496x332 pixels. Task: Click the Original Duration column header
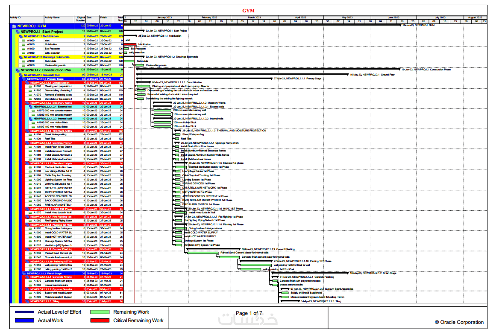click(x=80, y=19)
